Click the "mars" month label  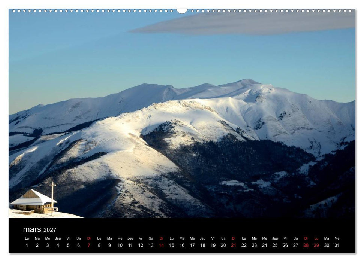[x=32, y=229]
